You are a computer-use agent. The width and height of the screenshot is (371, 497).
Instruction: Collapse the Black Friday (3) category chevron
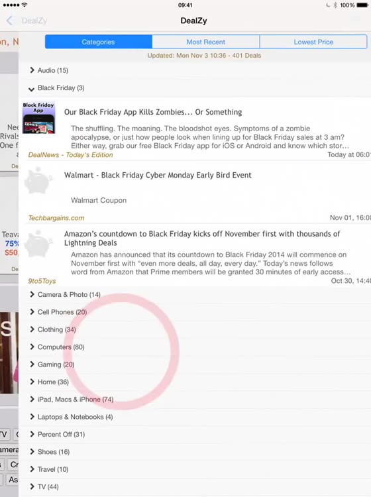tap(31, 89)
